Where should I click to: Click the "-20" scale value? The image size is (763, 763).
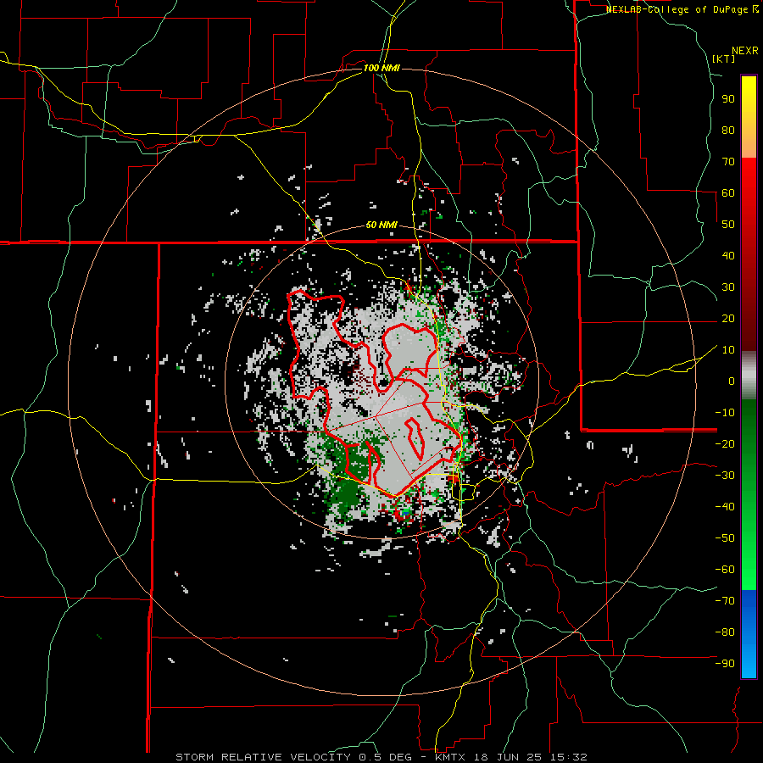point(725,444)
